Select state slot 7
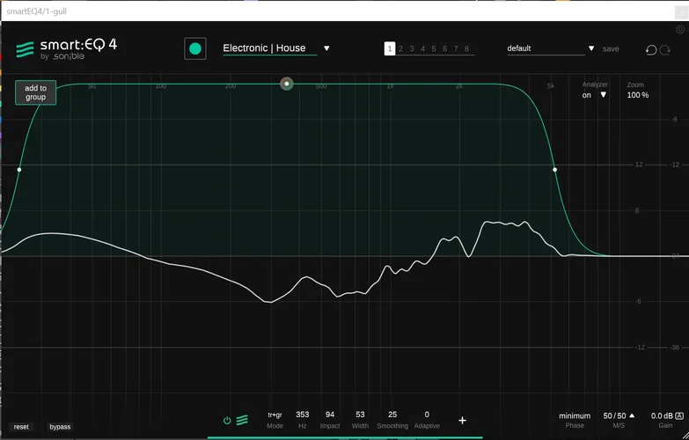This screenshot has width=689, height=440. tap(456, 48)
